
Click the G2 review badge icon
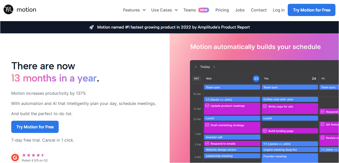(x=15, y=158)
